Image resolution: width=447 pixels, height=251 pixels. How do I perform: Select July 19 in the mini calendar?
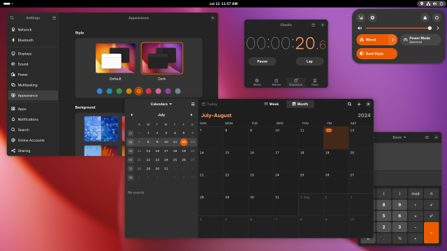pos(184,151)
